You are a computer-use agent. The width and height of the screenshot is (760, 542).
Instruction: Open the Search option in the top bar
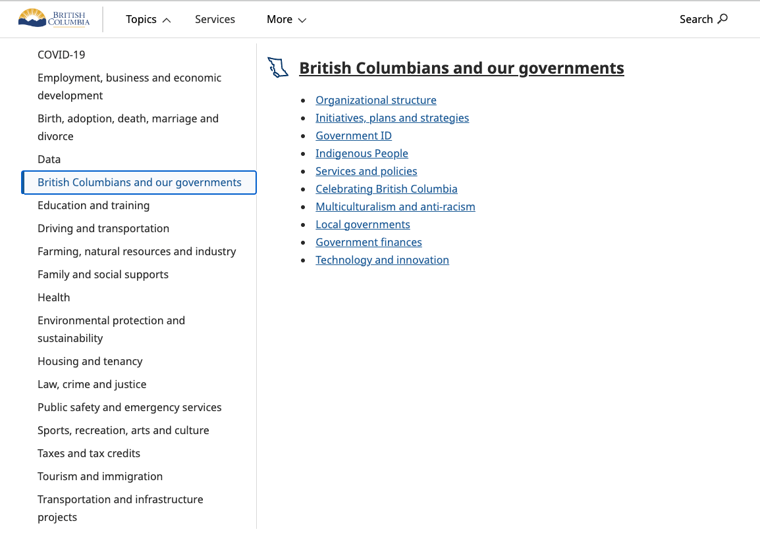pos(703,19)
